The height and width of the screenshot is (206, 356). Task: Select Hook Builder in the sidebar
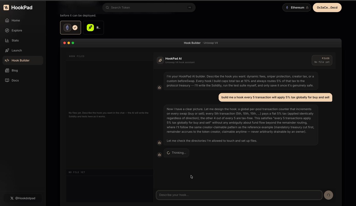23,61
